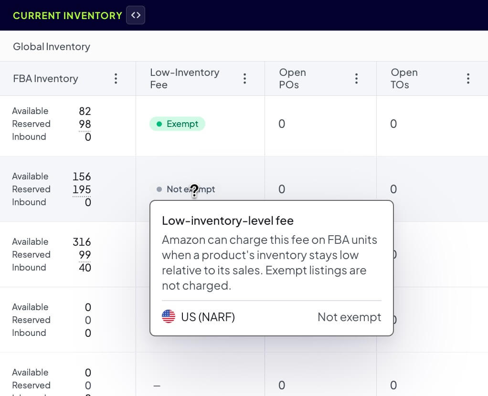Click the Reserved value 98
This screenshot has height=396, width=488.
85,124
